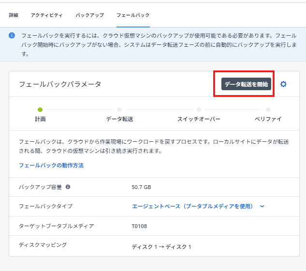Switch to the 詳細 tab

coord(14,15)
